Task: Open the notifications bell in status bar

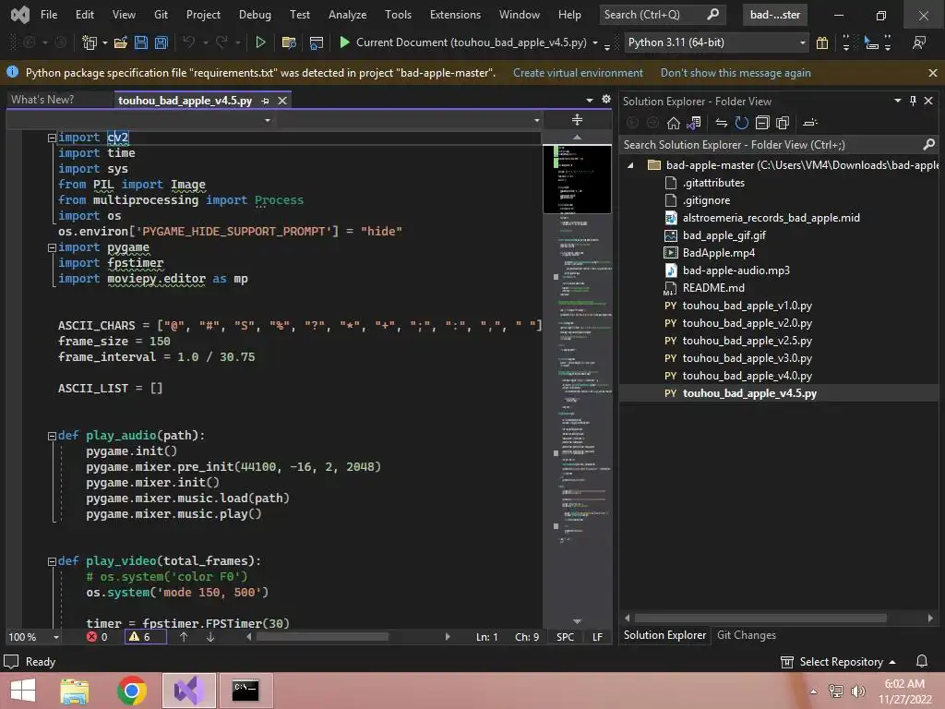Action: click(x=922, y=661)
